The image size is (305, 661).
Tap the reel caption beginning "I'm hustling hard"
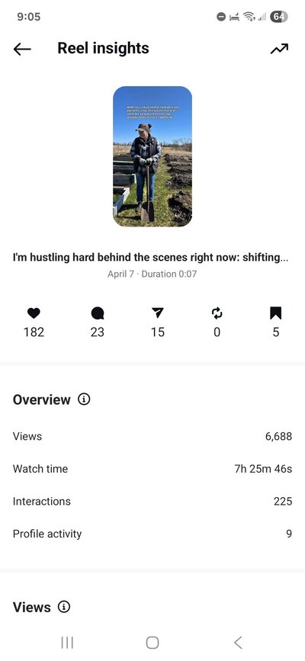pyautogui.click(x=151, y=258)
